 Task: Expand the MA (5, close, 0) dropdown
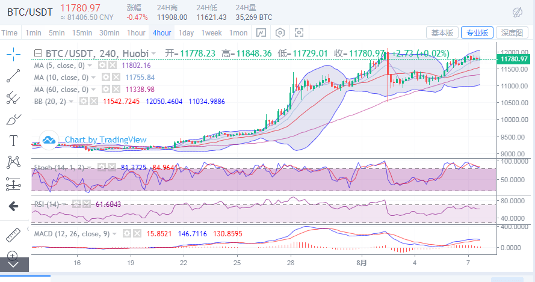tap(90, 66)
